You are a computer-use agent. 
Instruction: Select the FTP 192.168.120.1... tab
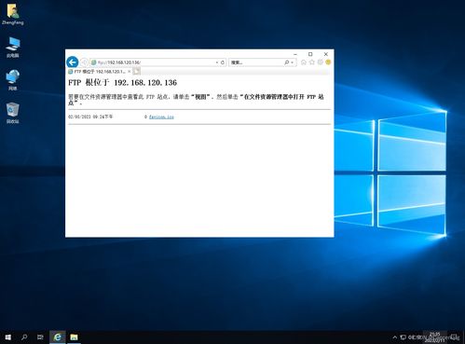(x=98, y=72)
